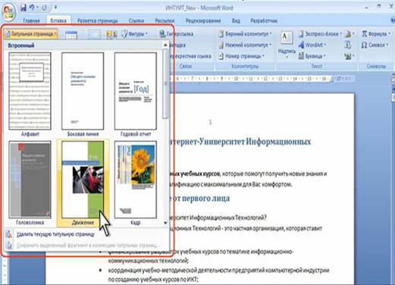Open the Вид tab
Image resolution: width=395 pixels, height=285 pixels.
click(236, 20)
